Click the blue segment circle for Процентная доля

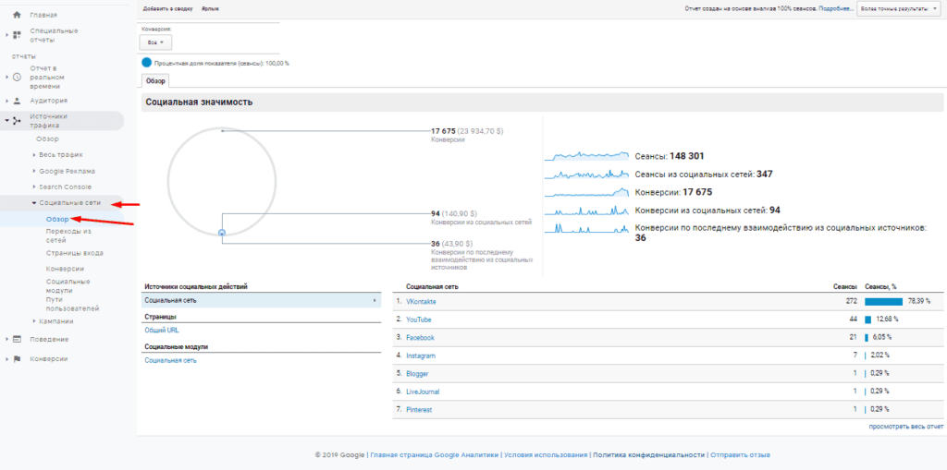coord(147,63)
